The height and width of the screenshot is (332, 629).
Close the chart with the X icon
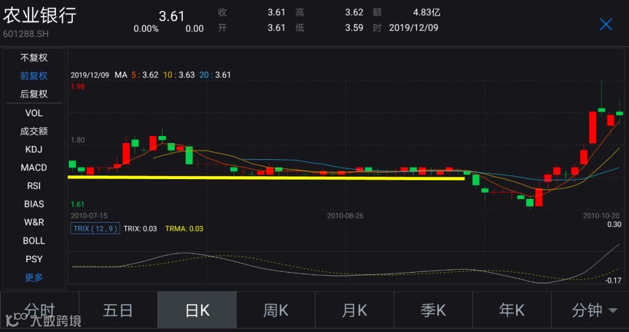tap(606, 24)
